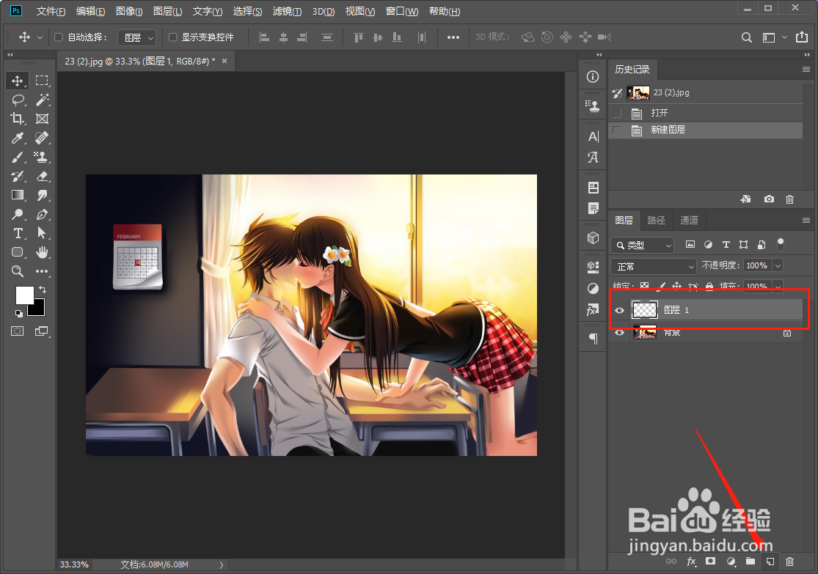Select the Gradient tool
Image resolution: width=818 pixels, height=574 pixels.
(x=17, y=195)
